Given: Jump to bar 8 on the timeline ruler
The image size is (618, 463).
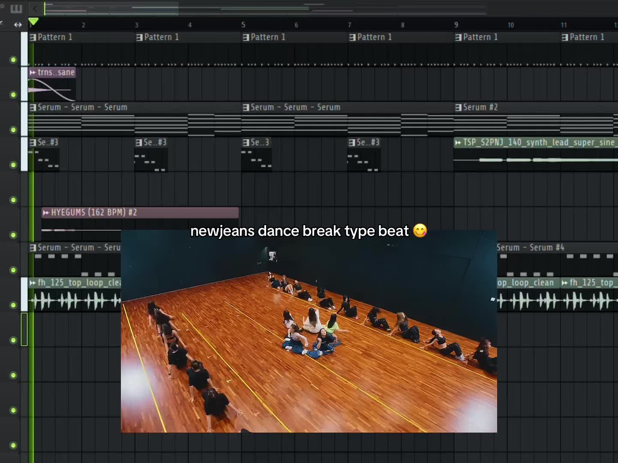Looking at the screenshot, I should [403, 25].
